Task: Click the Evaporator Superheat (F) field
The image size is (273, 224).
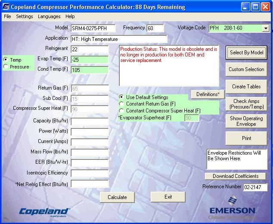Action: coord(192,118)
